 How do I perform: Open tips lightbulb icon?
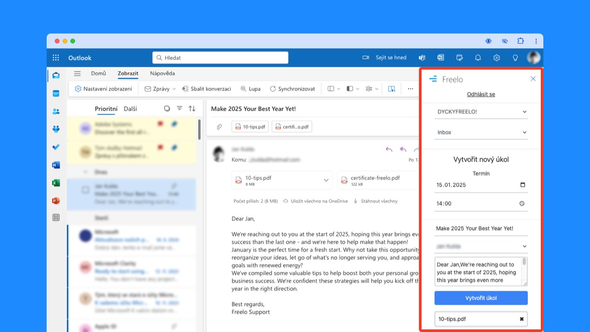click(x=515, y=57)
